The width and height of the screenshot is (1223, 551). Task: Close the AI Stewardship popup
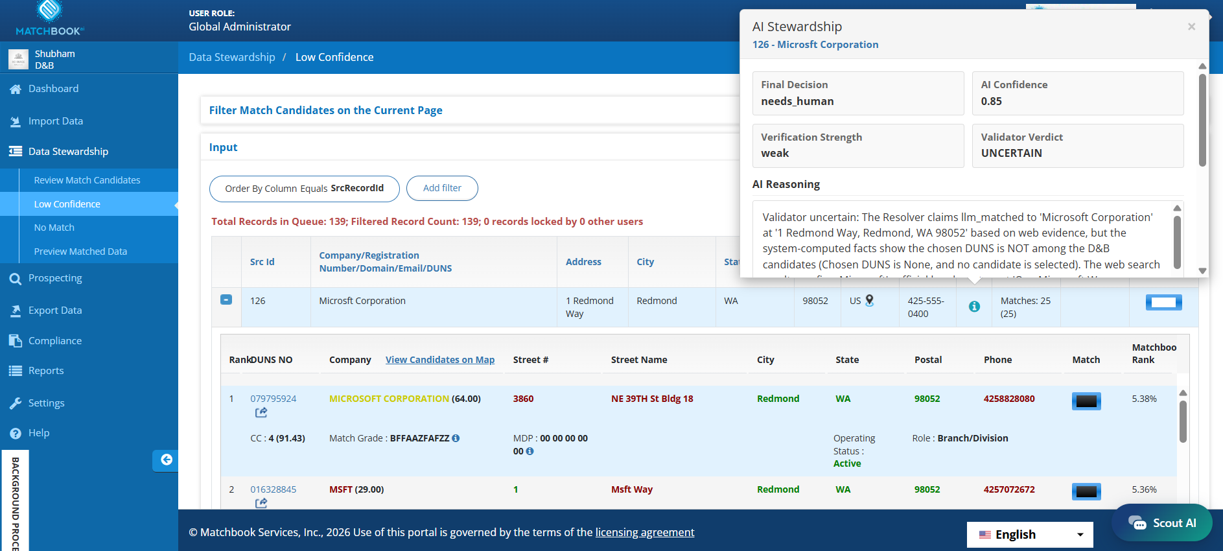tap(1191, 27)
